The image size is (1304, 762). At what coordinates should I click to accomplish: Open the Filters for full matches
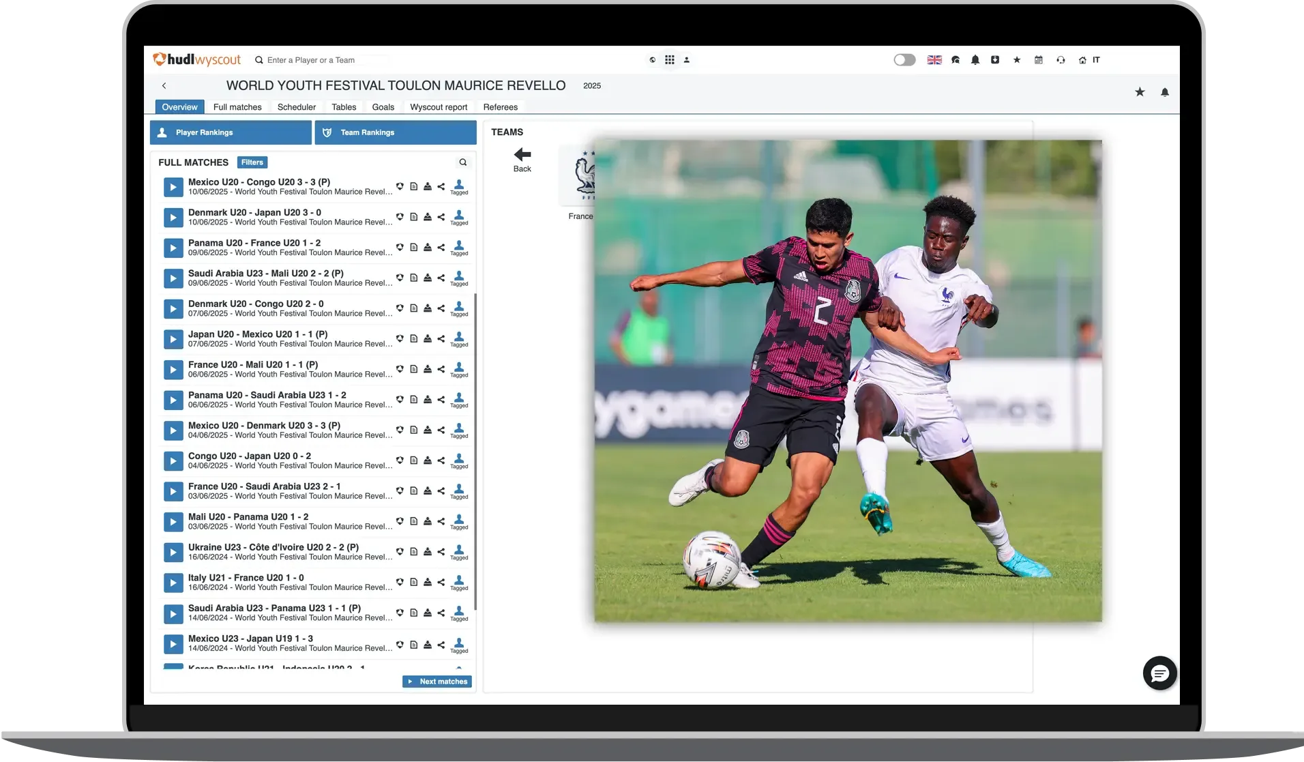(x=252, y=162)
